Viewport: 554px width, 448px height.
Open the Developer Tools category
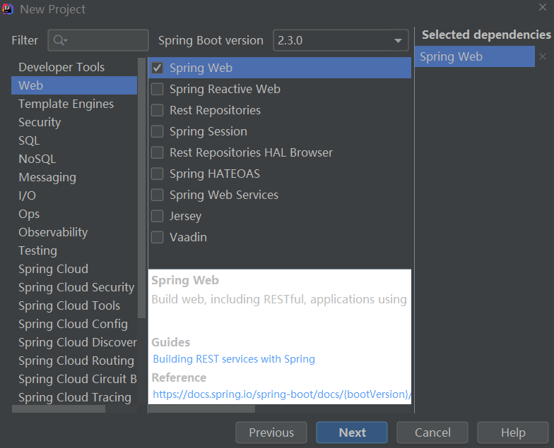pyautogui.click(x=61, y=68)
